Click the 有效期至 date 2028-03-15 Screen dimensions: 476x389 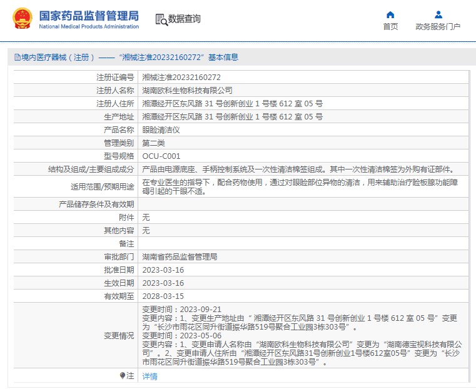click(163, 296)
